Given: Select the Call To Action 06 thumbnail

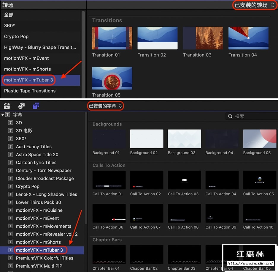Looking at the screenshot, I should (x=109, y=213).
